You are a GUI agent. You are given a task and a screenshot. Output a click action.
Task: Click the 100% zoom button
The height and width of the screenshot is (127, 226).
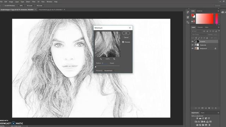coord(21,6)
